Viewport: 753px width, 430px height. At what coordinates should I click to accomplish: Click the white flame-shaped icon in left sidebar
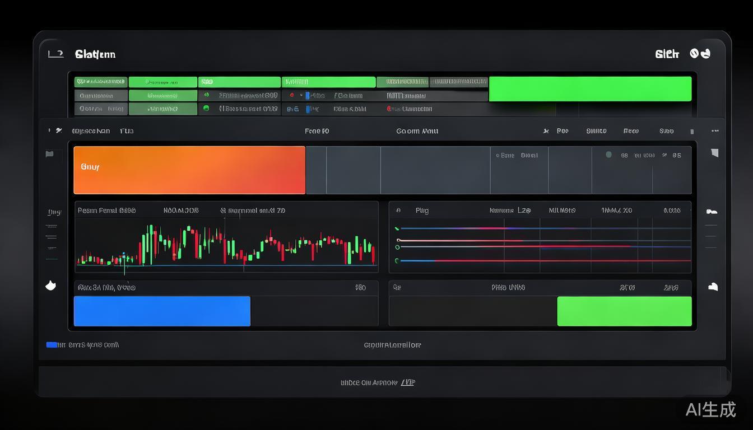click(50, 286)
